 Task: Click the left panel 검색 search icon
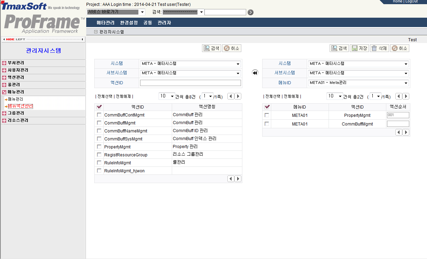click(x=211, y=48)
